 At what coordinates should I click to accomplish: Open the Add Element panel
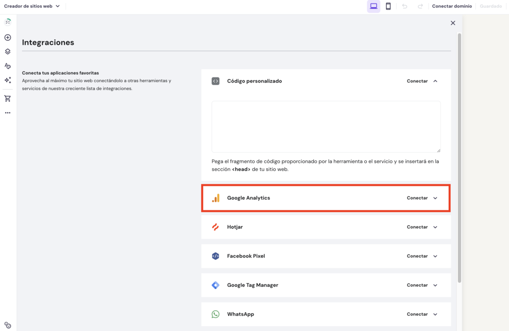pyautogui.click(x=7, y=37)
